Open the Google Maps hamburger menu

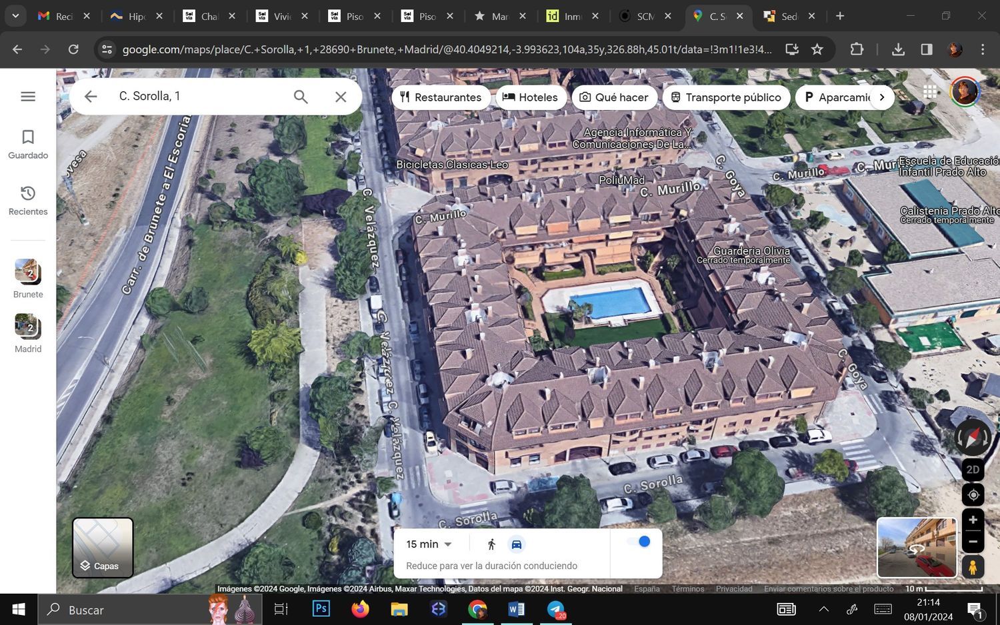click(x=28, y=97)
